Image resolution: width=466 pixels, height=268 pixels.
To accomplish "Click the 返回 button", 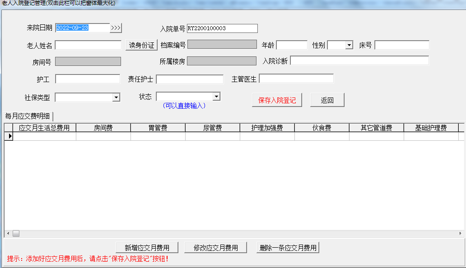I will click(327, 100).
